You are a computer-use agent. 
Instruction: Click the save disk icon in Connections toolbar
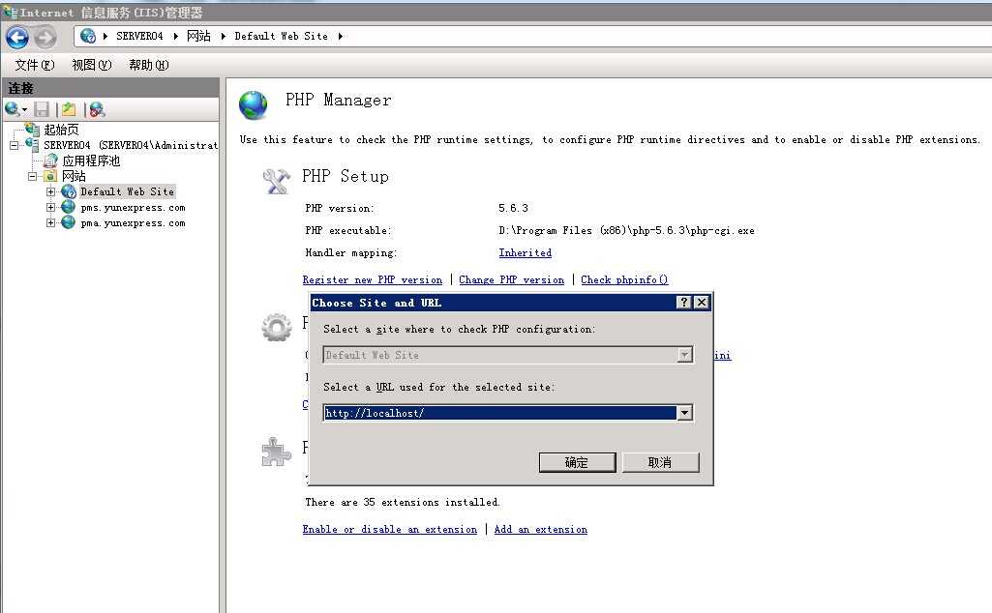pyautogui.click(x=42, y=109)
